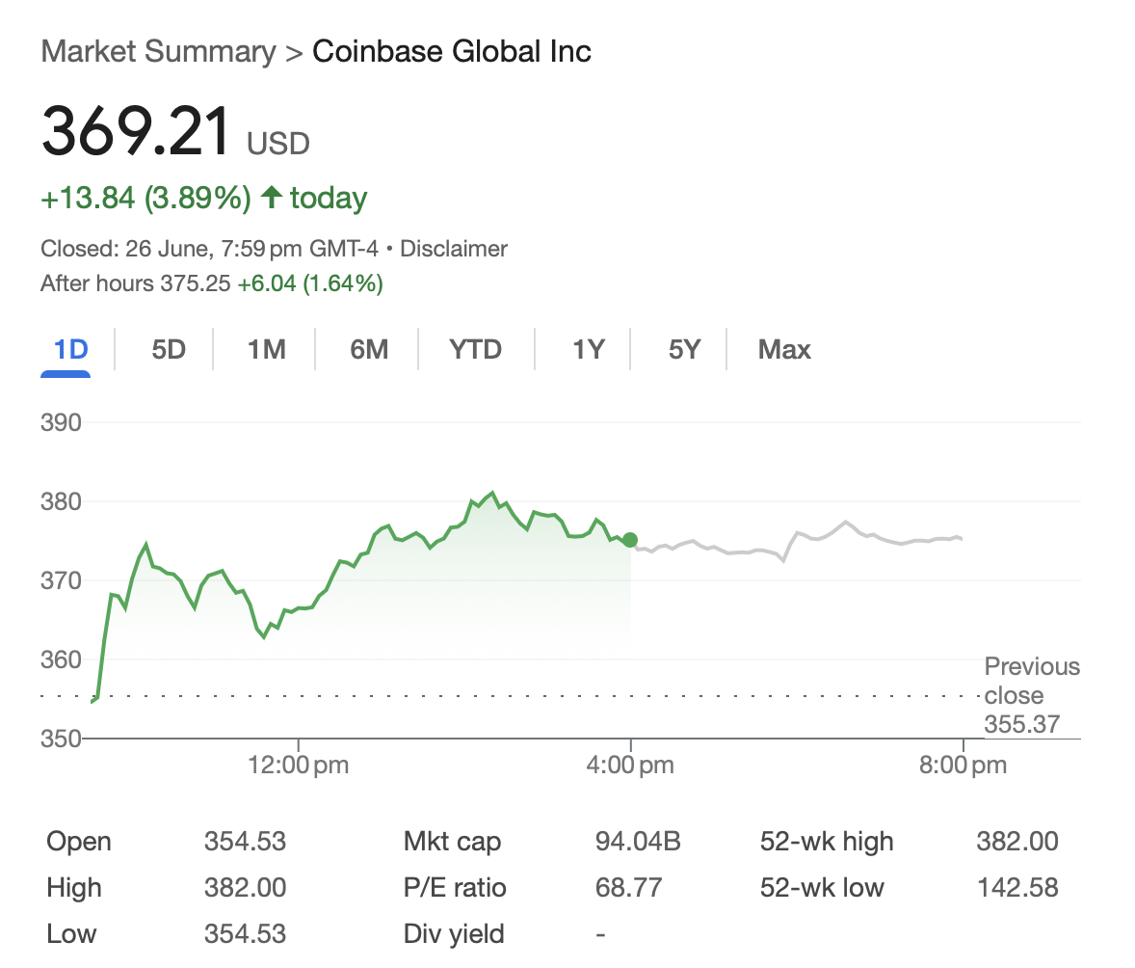Show the YTD chart
Viewport: 1135px width, 968px height.
click(476, 349)
